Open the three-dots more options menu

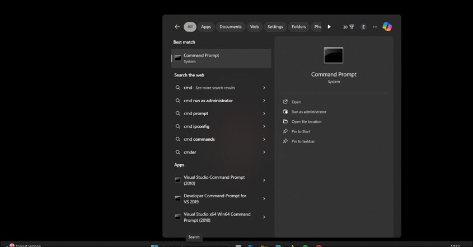point(375,27)
